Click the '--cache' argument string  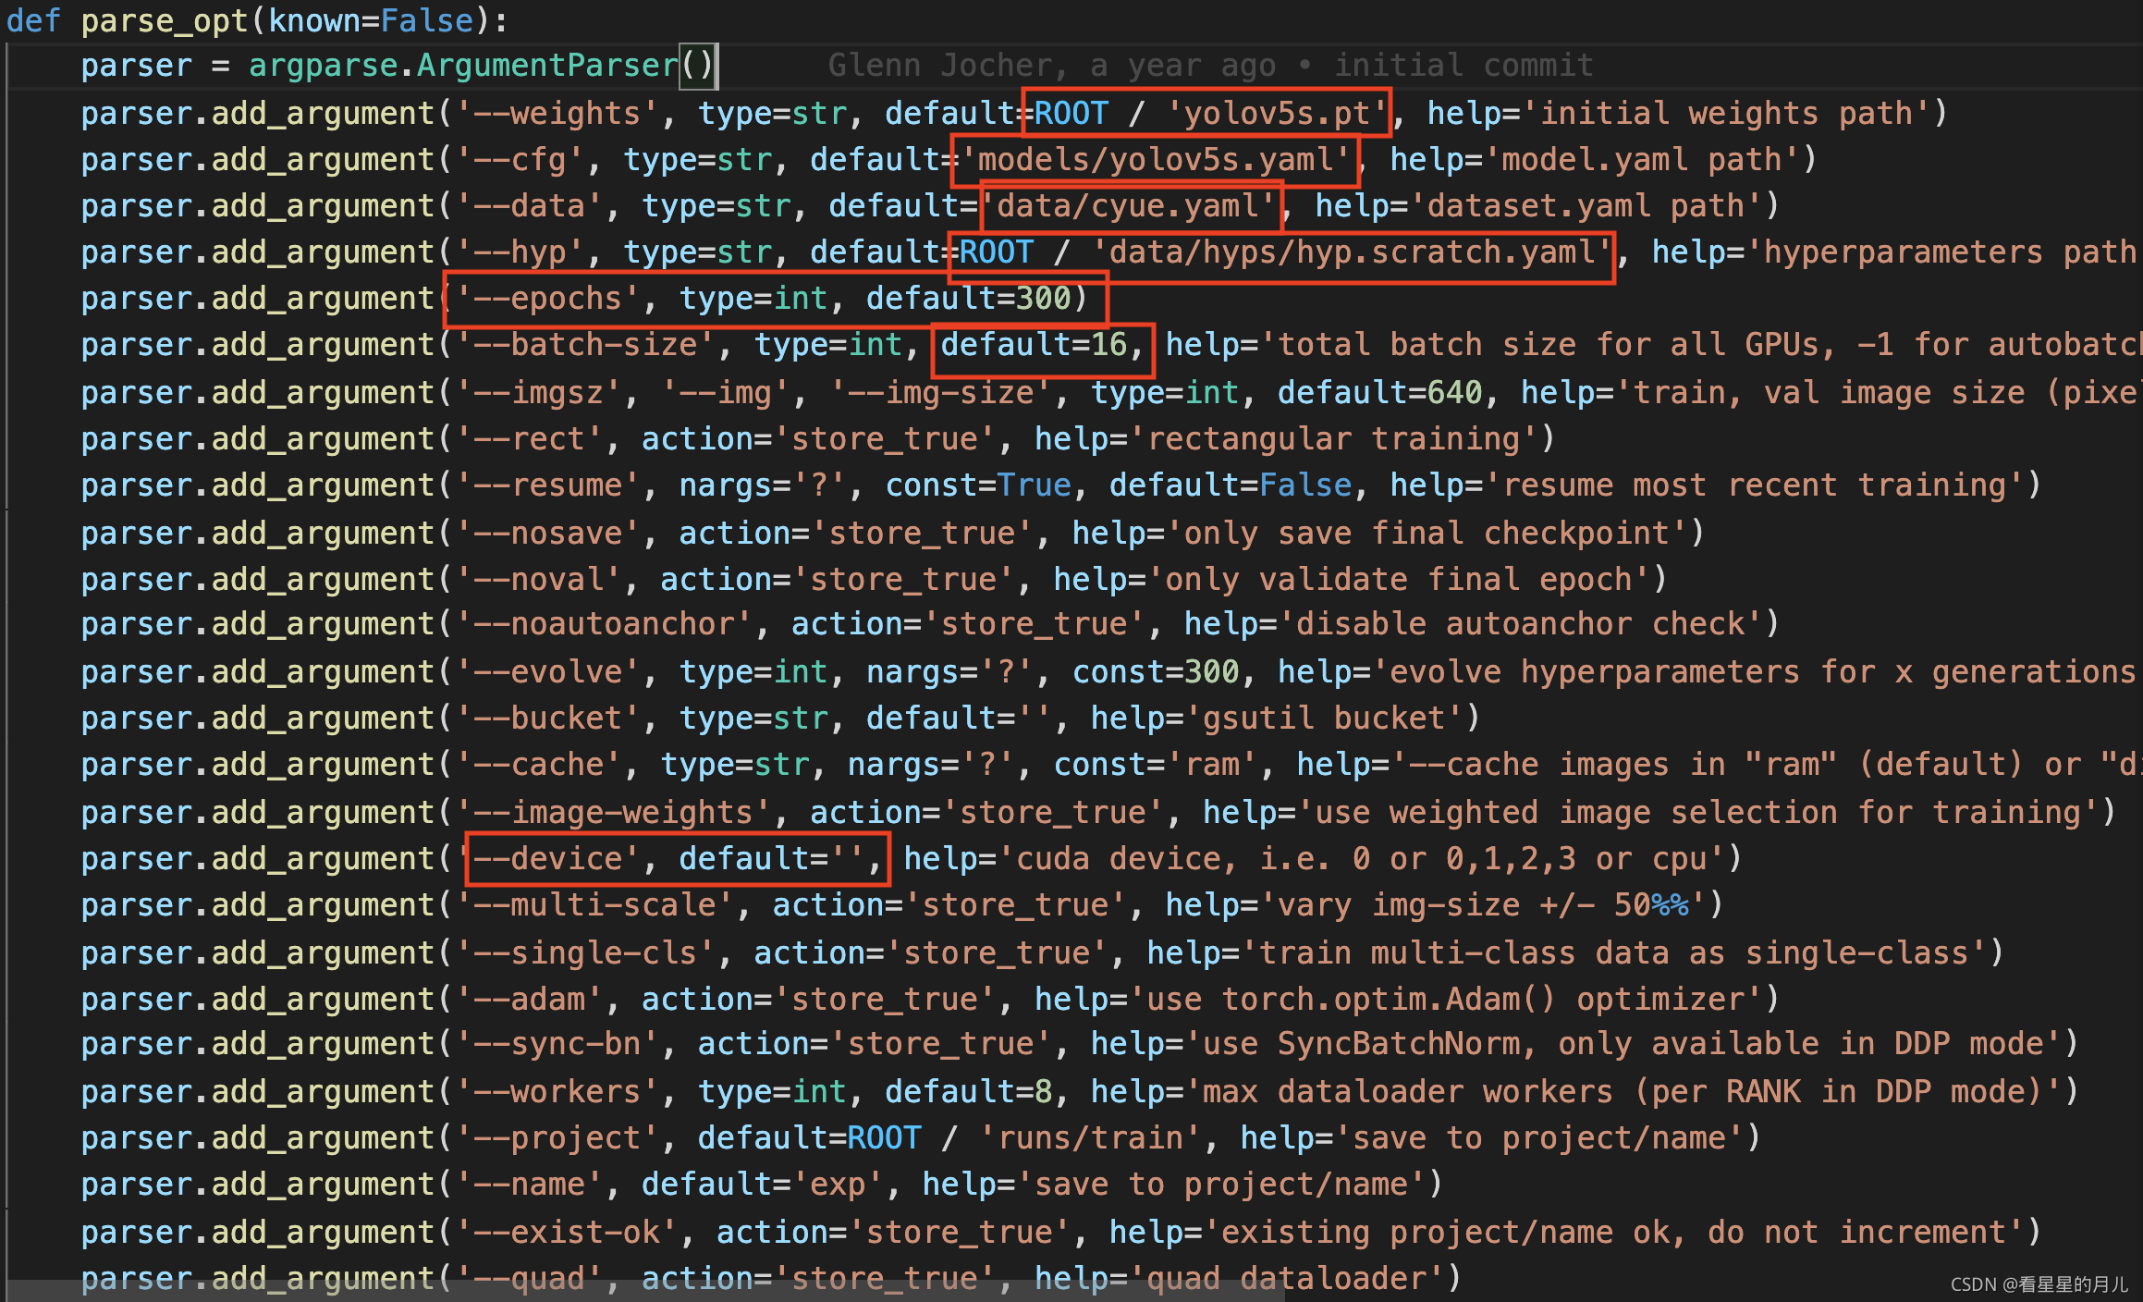(x=539, y=765)
